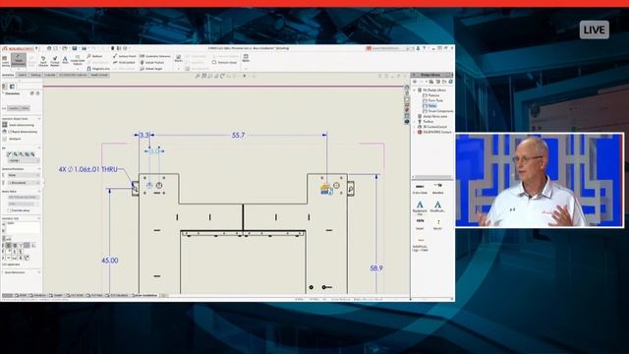
Task: Select the 4X 1.06±.01 THRU callout
Action: [x=88, y=169]
